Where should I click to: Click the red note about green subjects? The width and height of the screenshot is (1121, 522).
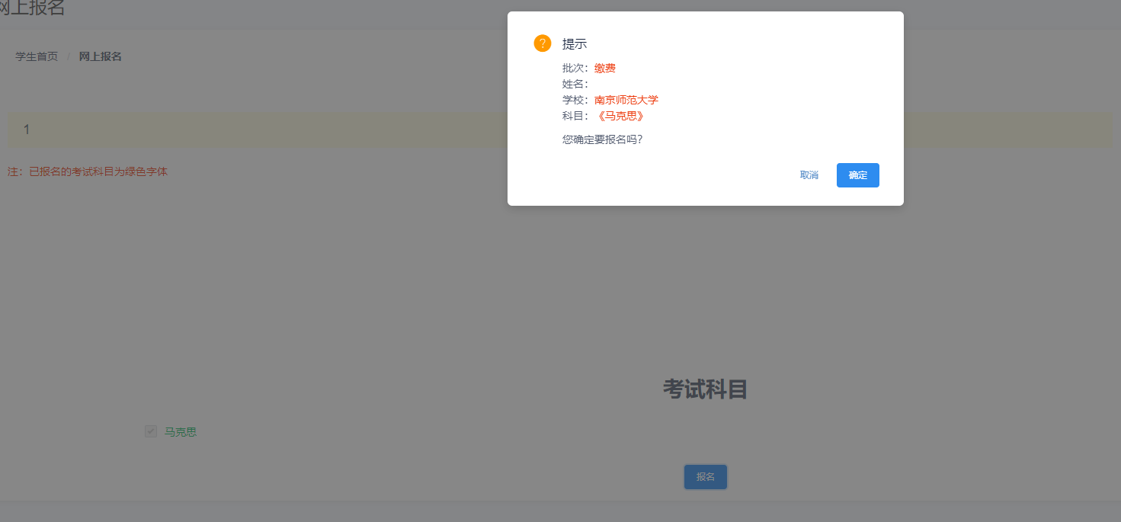[x=88, y=172]
